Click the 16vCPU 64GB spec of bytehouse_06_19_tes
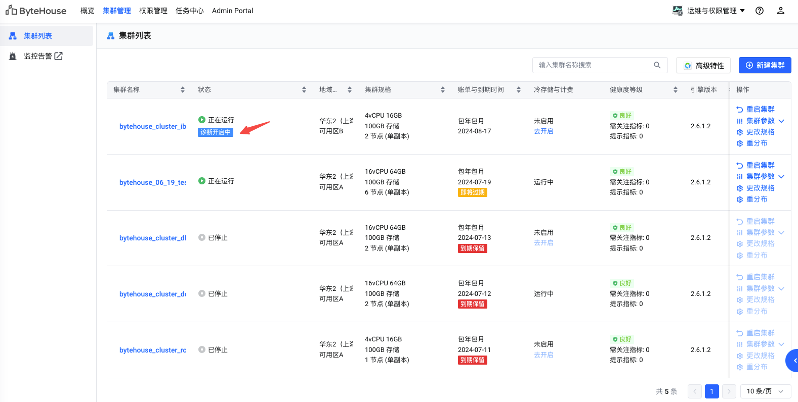Screen dimensions: 798x402 [x=385, y=172]
